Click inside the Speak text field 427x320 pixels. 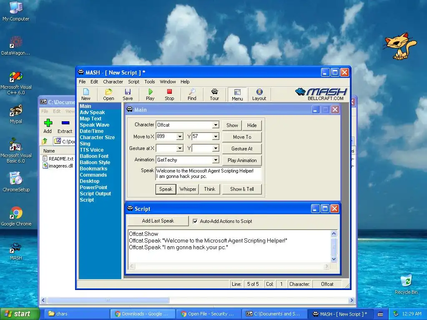coord(208,174)
